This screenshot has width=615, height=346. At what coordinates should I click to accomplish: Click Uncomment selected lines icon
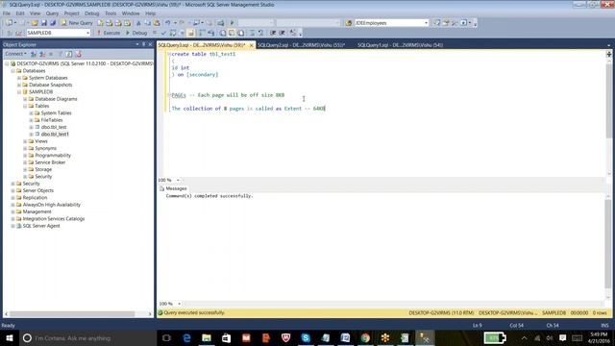(x=260, y=33)
